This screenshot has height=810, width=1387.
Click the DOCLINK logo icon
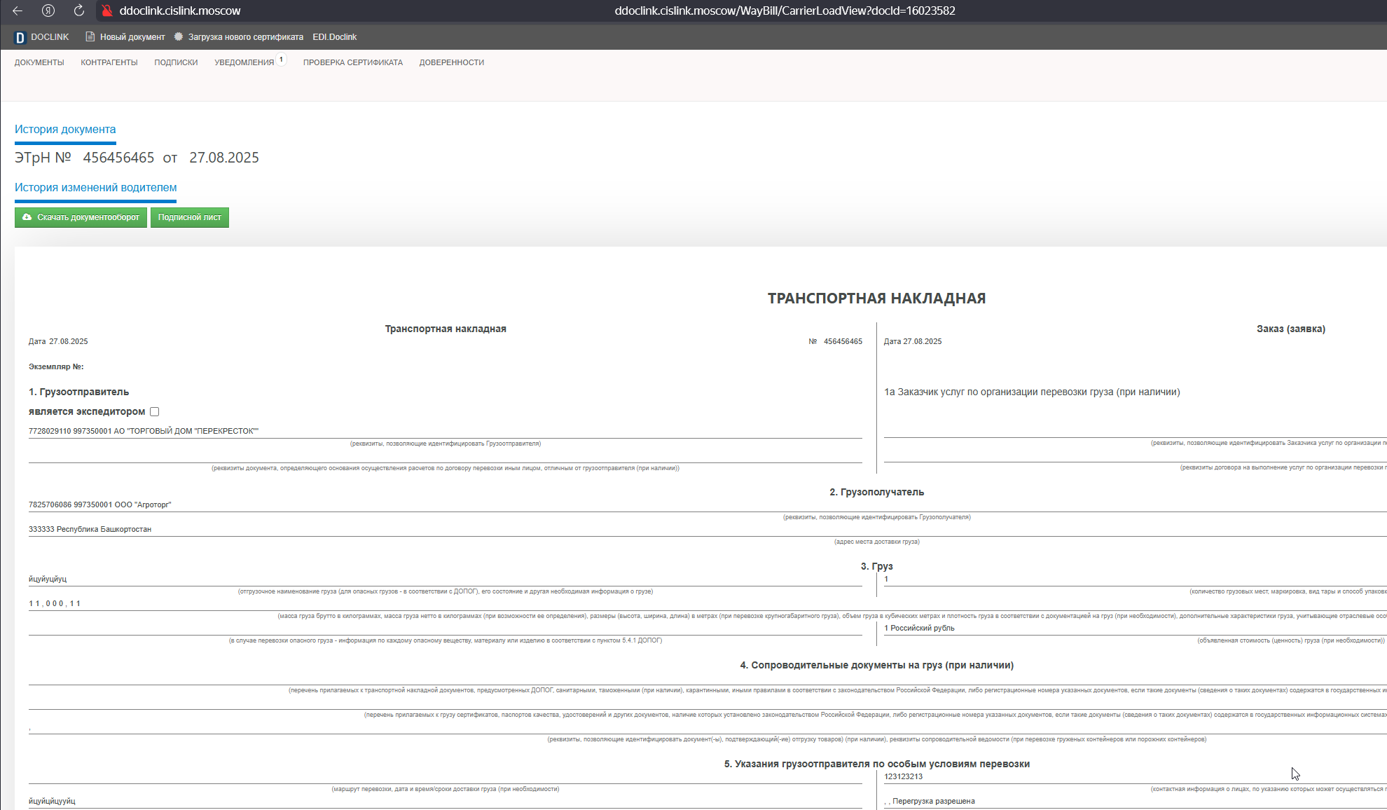[20, 37]
